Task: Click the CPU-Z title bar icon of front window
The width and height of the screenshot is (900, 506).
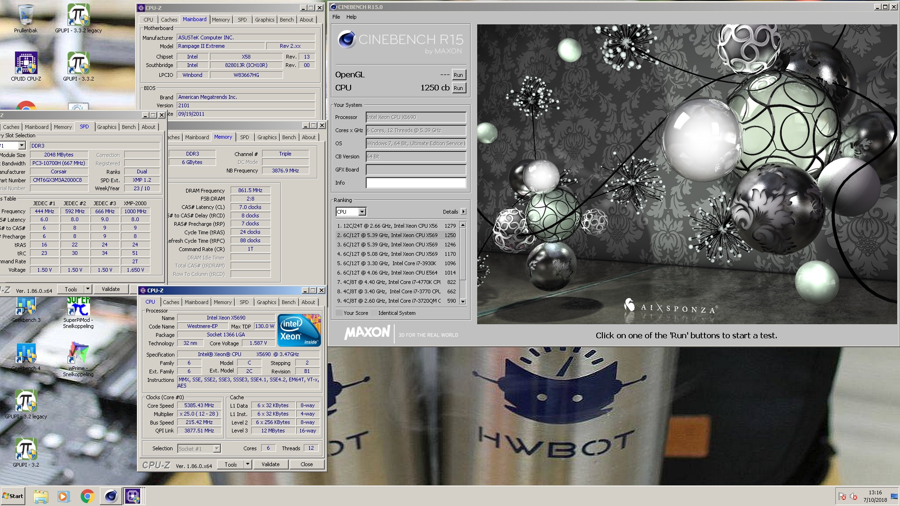Action: click(x=143, y=290)
